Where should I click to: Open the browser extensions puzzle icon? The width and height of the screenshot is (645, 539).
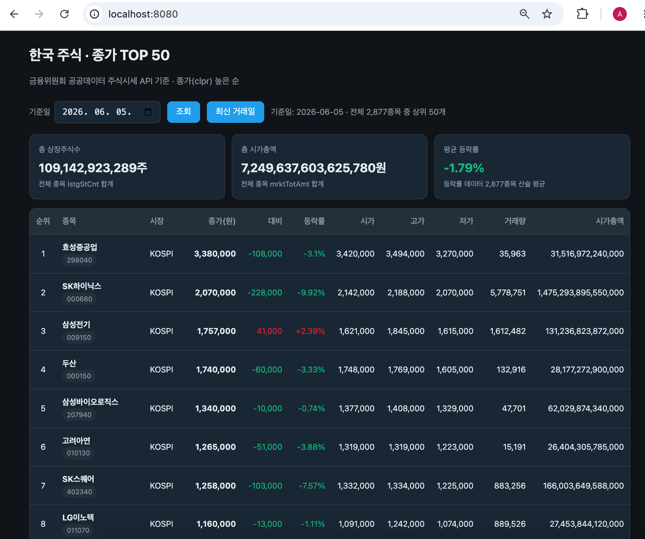click(582, 14)
